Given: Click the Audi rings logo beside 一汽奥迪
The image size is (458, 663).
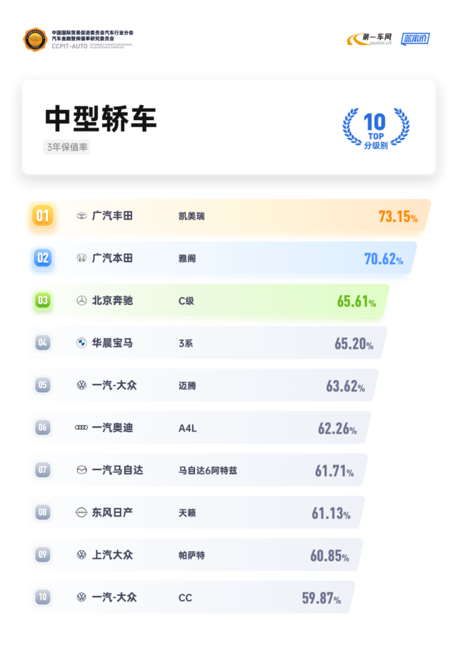Looking at the screenshot, I should click(81, 427).
